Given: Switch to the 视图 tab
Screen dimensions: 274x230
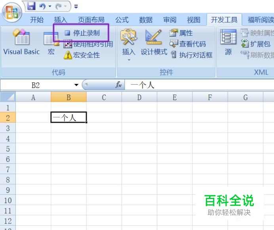Looking at the screenshot, I should click(194, 19).
